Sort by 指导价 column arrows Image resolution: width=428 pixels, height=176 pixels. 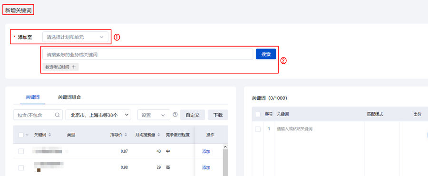pyautogui.click(x=126, y=135)
